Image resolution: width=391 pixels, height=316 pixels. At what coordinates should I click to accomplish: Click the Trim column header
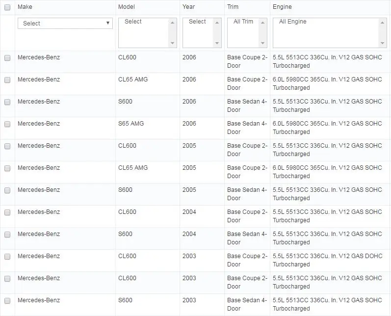(x=233, y=7)
